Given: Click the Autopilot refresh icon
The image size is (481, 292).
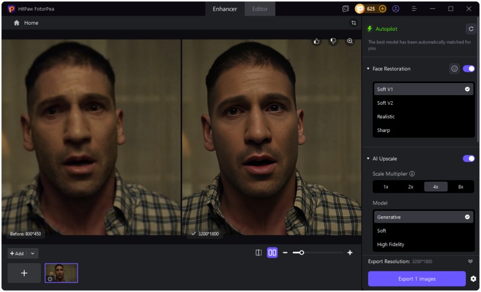Looking at the screenshot, I should tap(470, 29).
